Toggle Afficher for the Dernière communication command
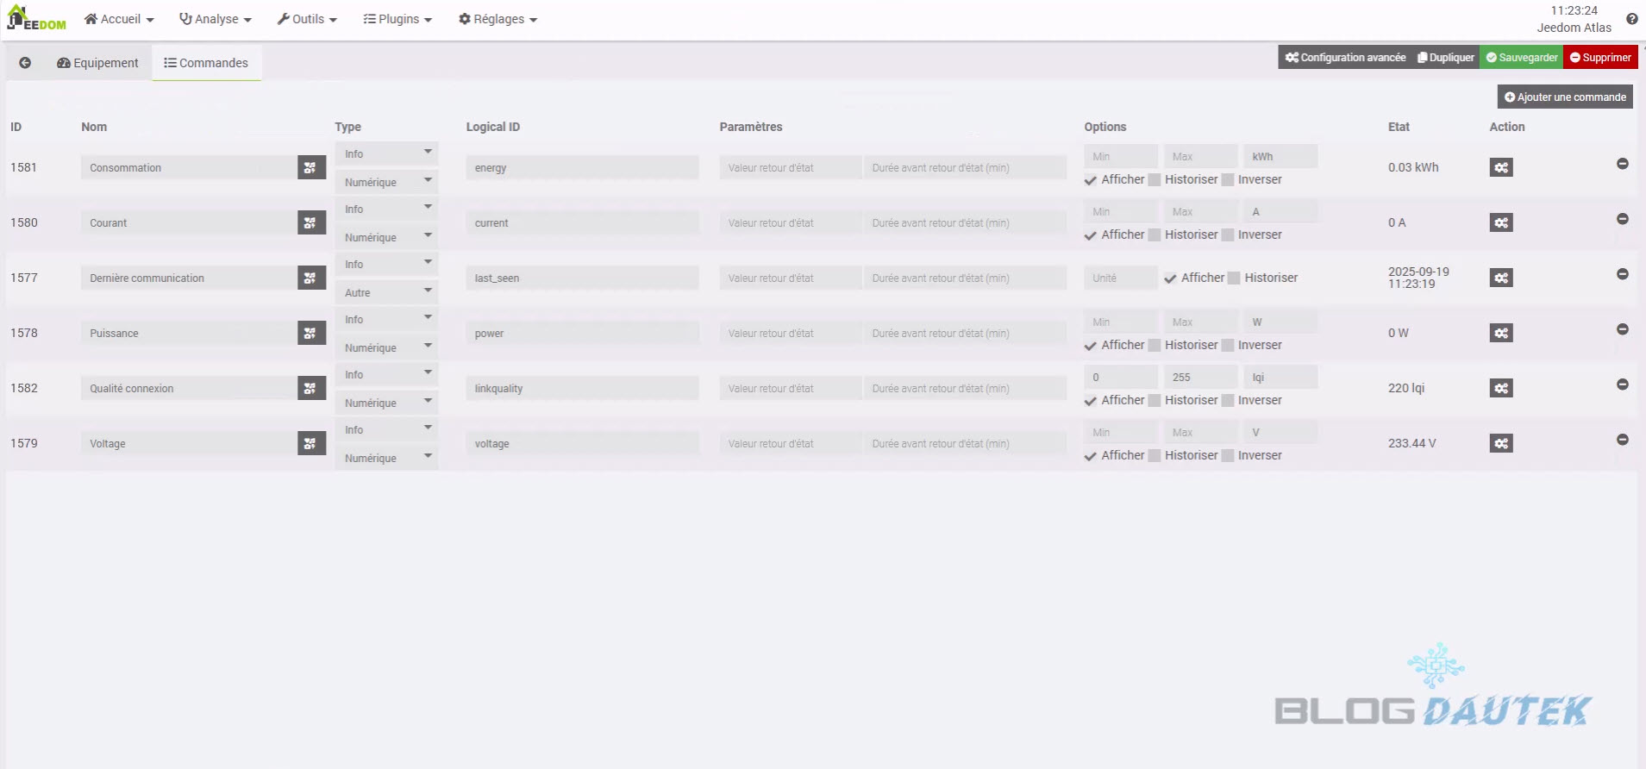Screen dimensions: 1646x769 (1170, 278)
